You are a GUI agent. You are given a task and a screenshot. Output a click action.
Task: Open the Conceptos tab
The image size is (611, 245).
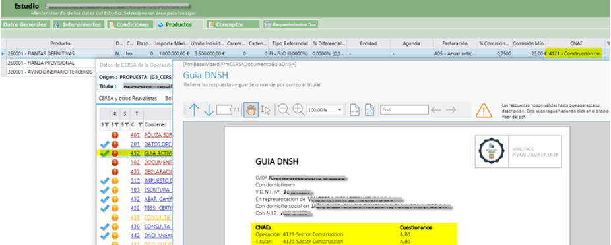233,24
